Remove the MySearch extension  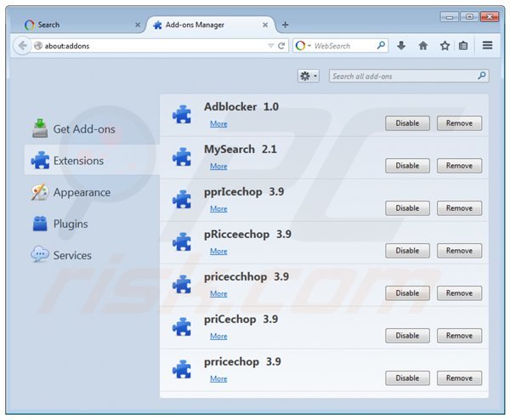tap(459, 166)
